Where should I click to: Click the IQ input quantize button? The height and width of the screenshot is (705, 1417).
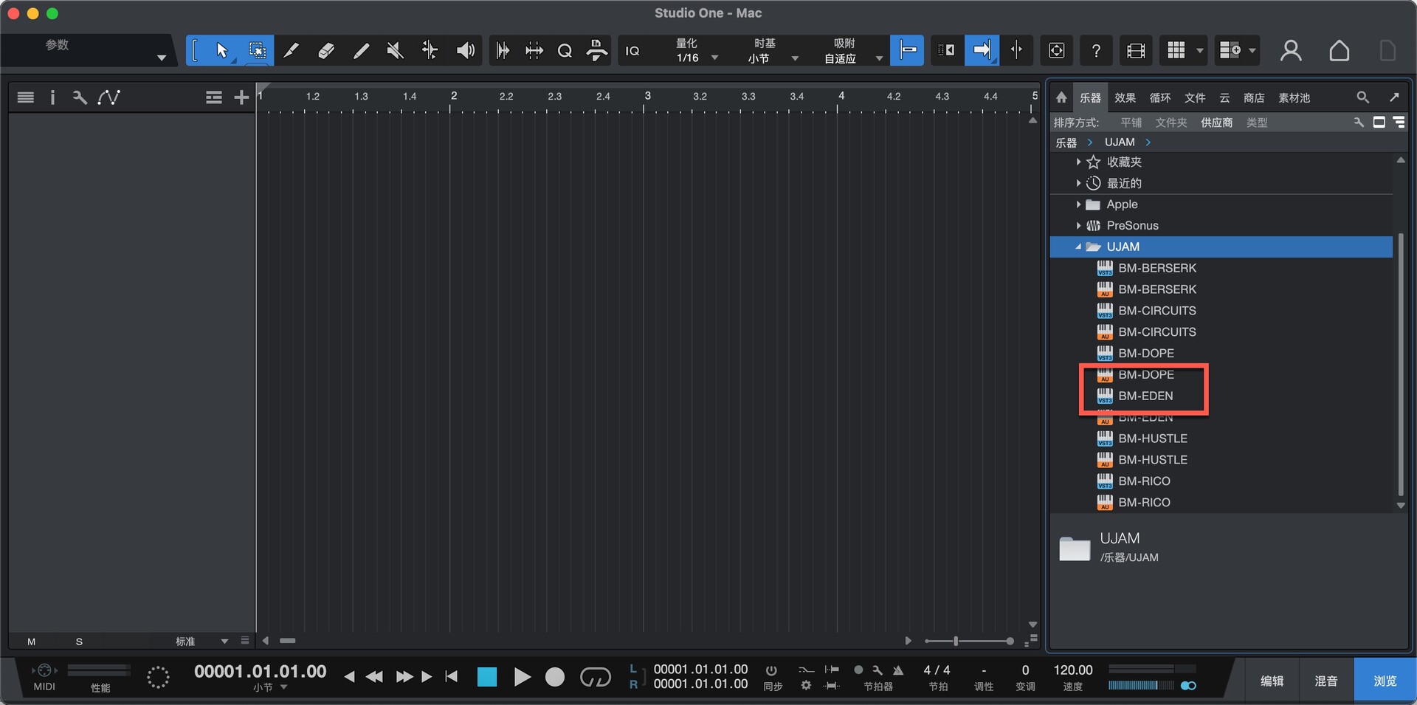point(632,50)
